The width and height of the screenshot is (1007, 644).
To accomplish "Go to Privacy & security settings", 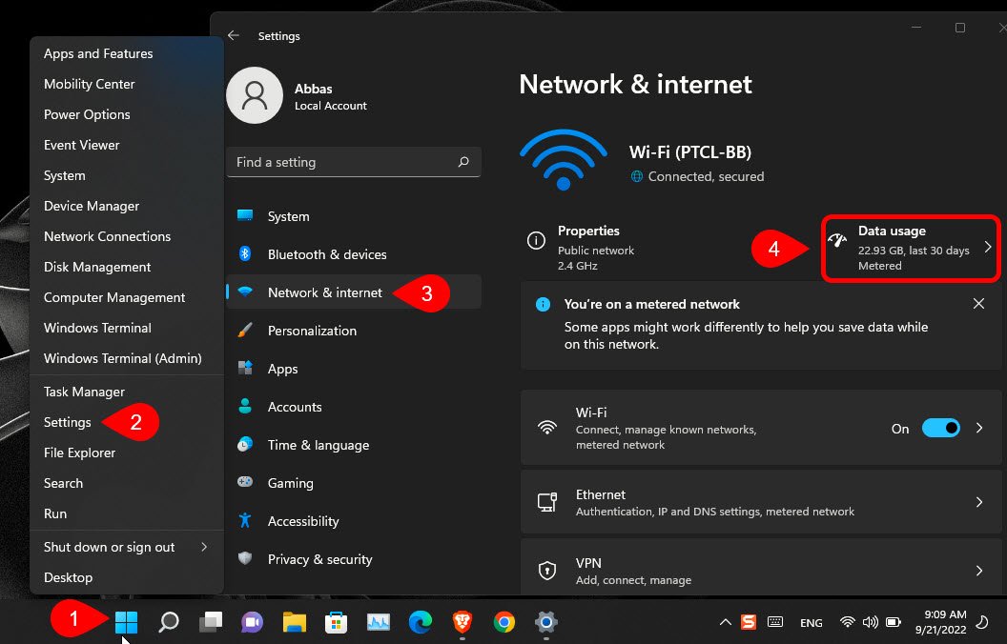I will coord(319,559).
